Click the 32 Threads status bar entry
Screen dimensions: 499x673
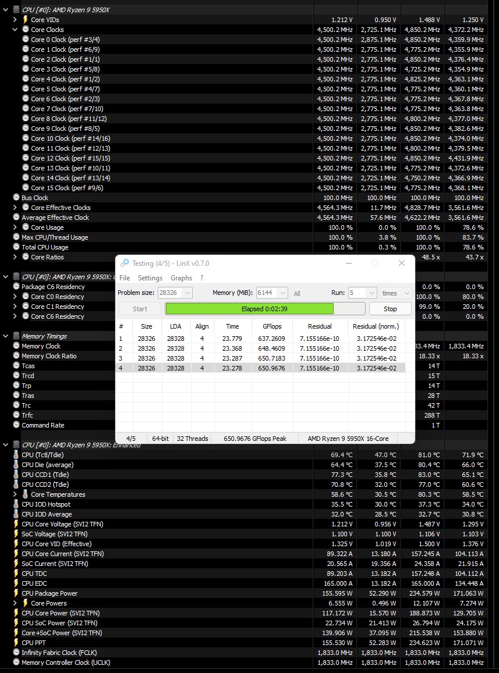pyautogui.click(x=193, y=438)
